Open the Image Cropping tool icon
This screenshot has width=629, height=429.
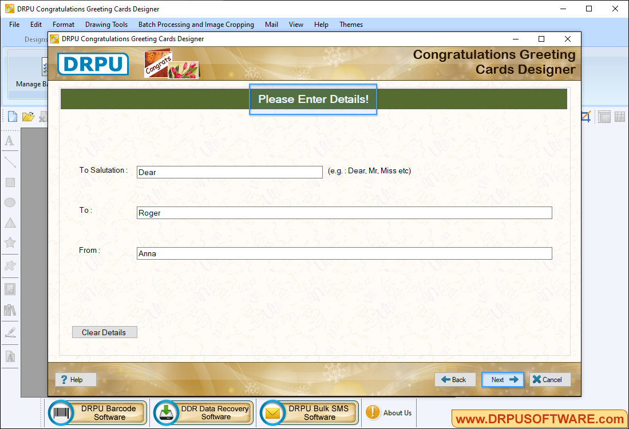tap(585, 116)
